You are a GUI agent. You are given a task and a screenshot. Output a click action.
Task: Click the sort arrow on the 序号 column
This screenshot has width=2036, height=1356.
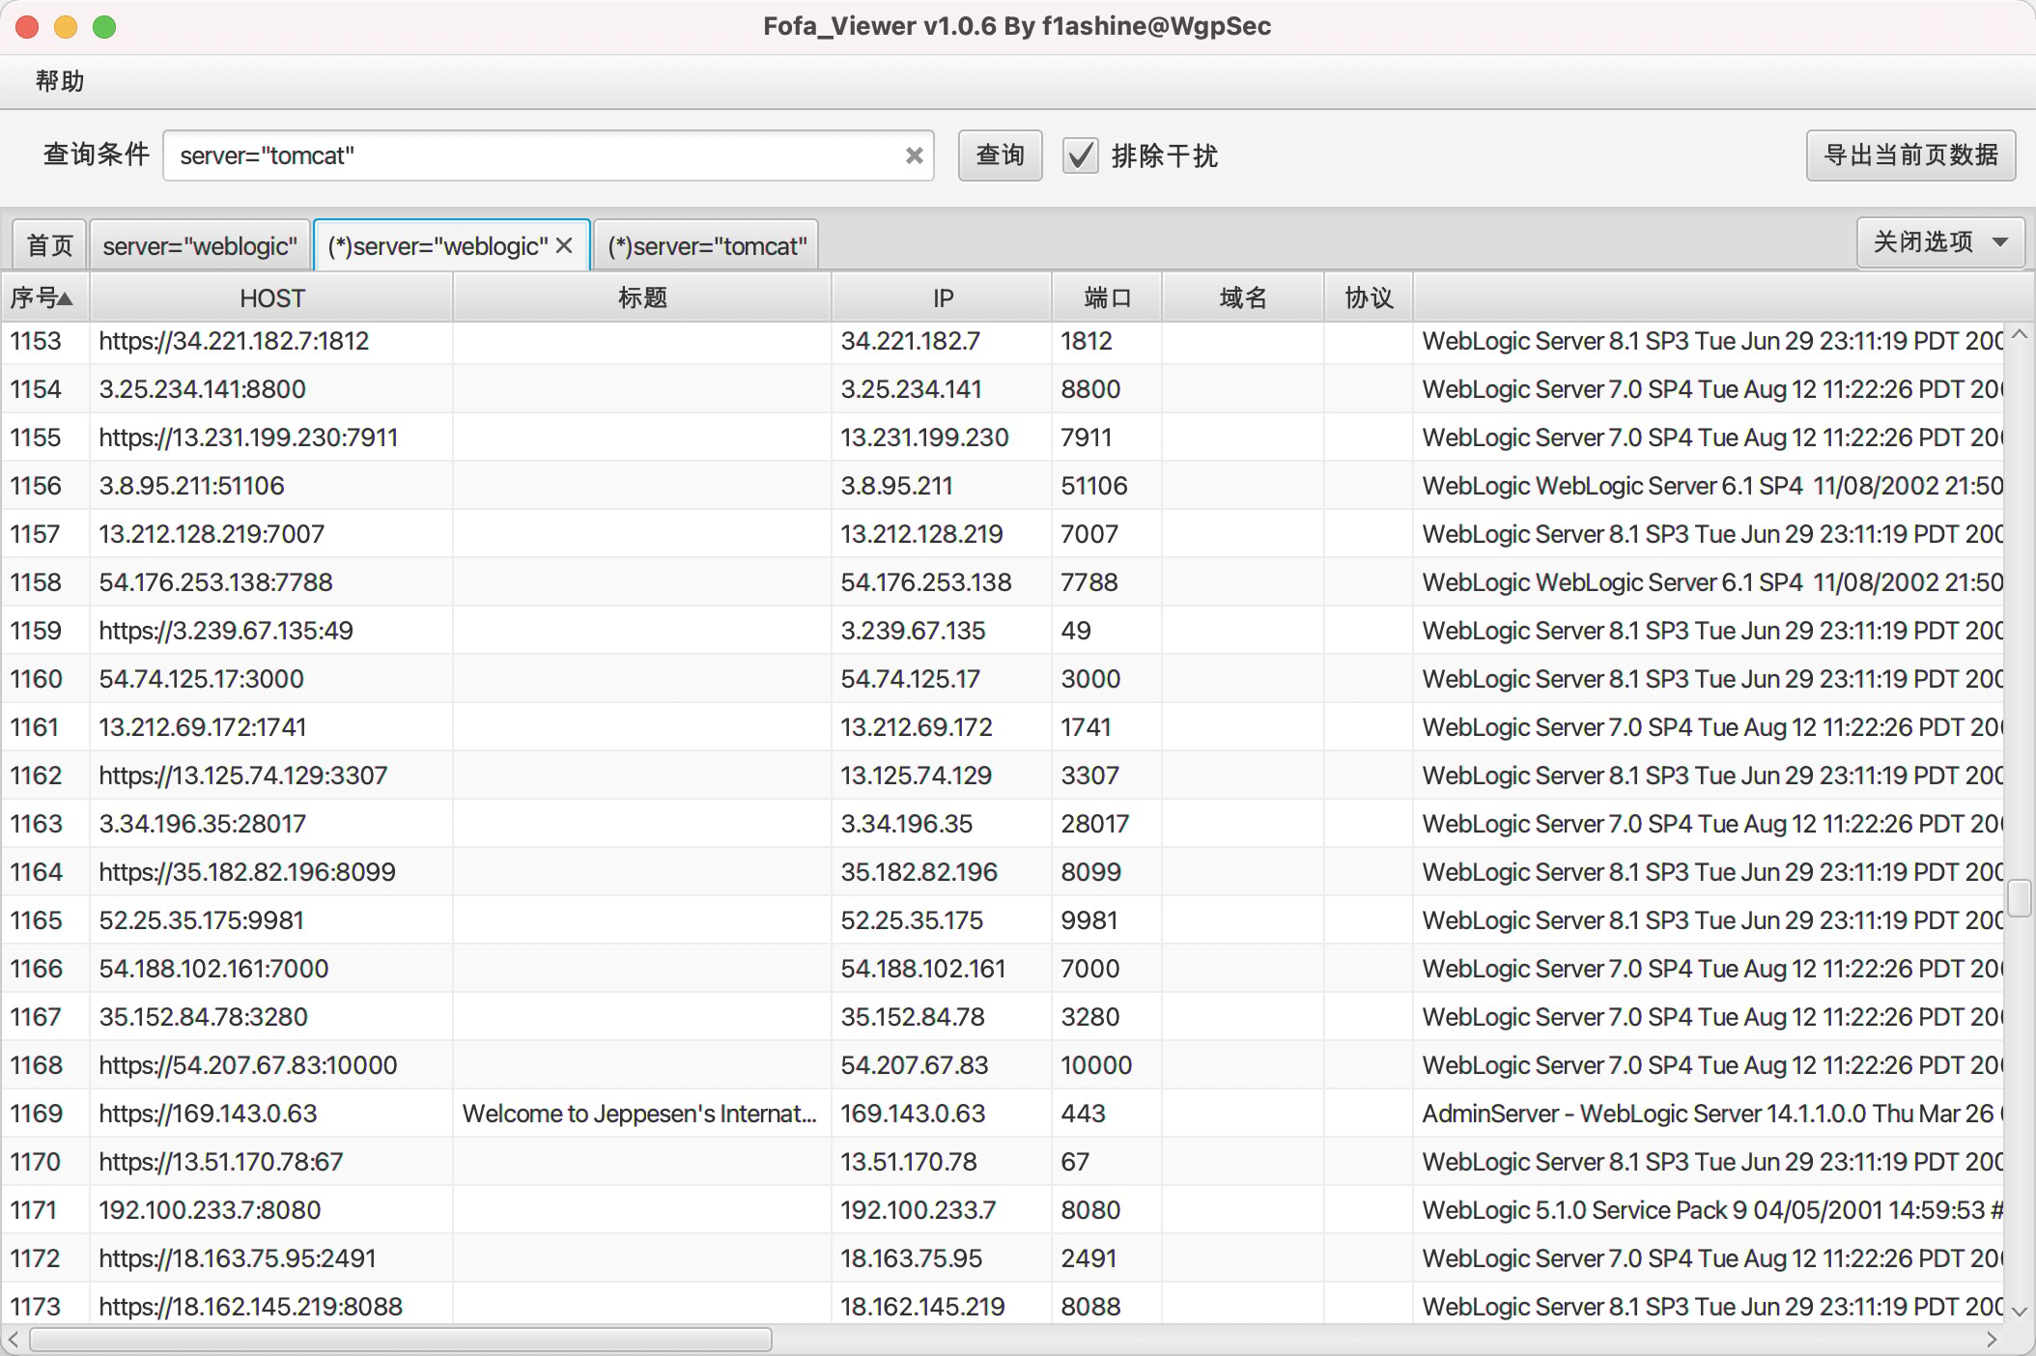coord(65,297)
